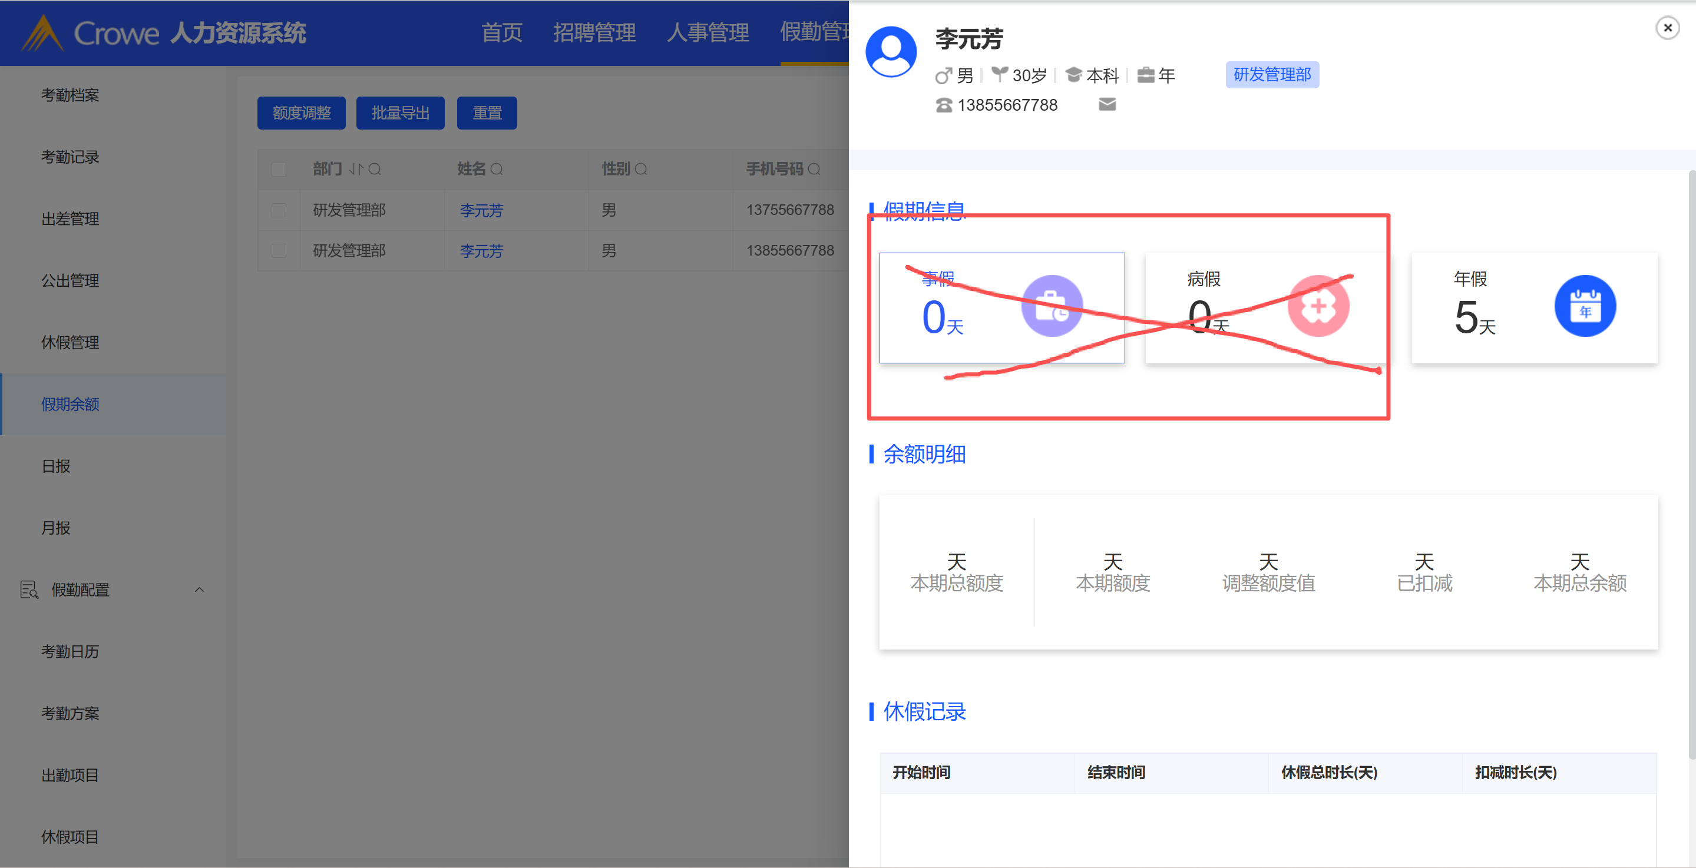Check the first 研发管理部 row checkbox
Image resolution: width=1696 pixels, height=868 pixels.
click(x=279, y=211)
